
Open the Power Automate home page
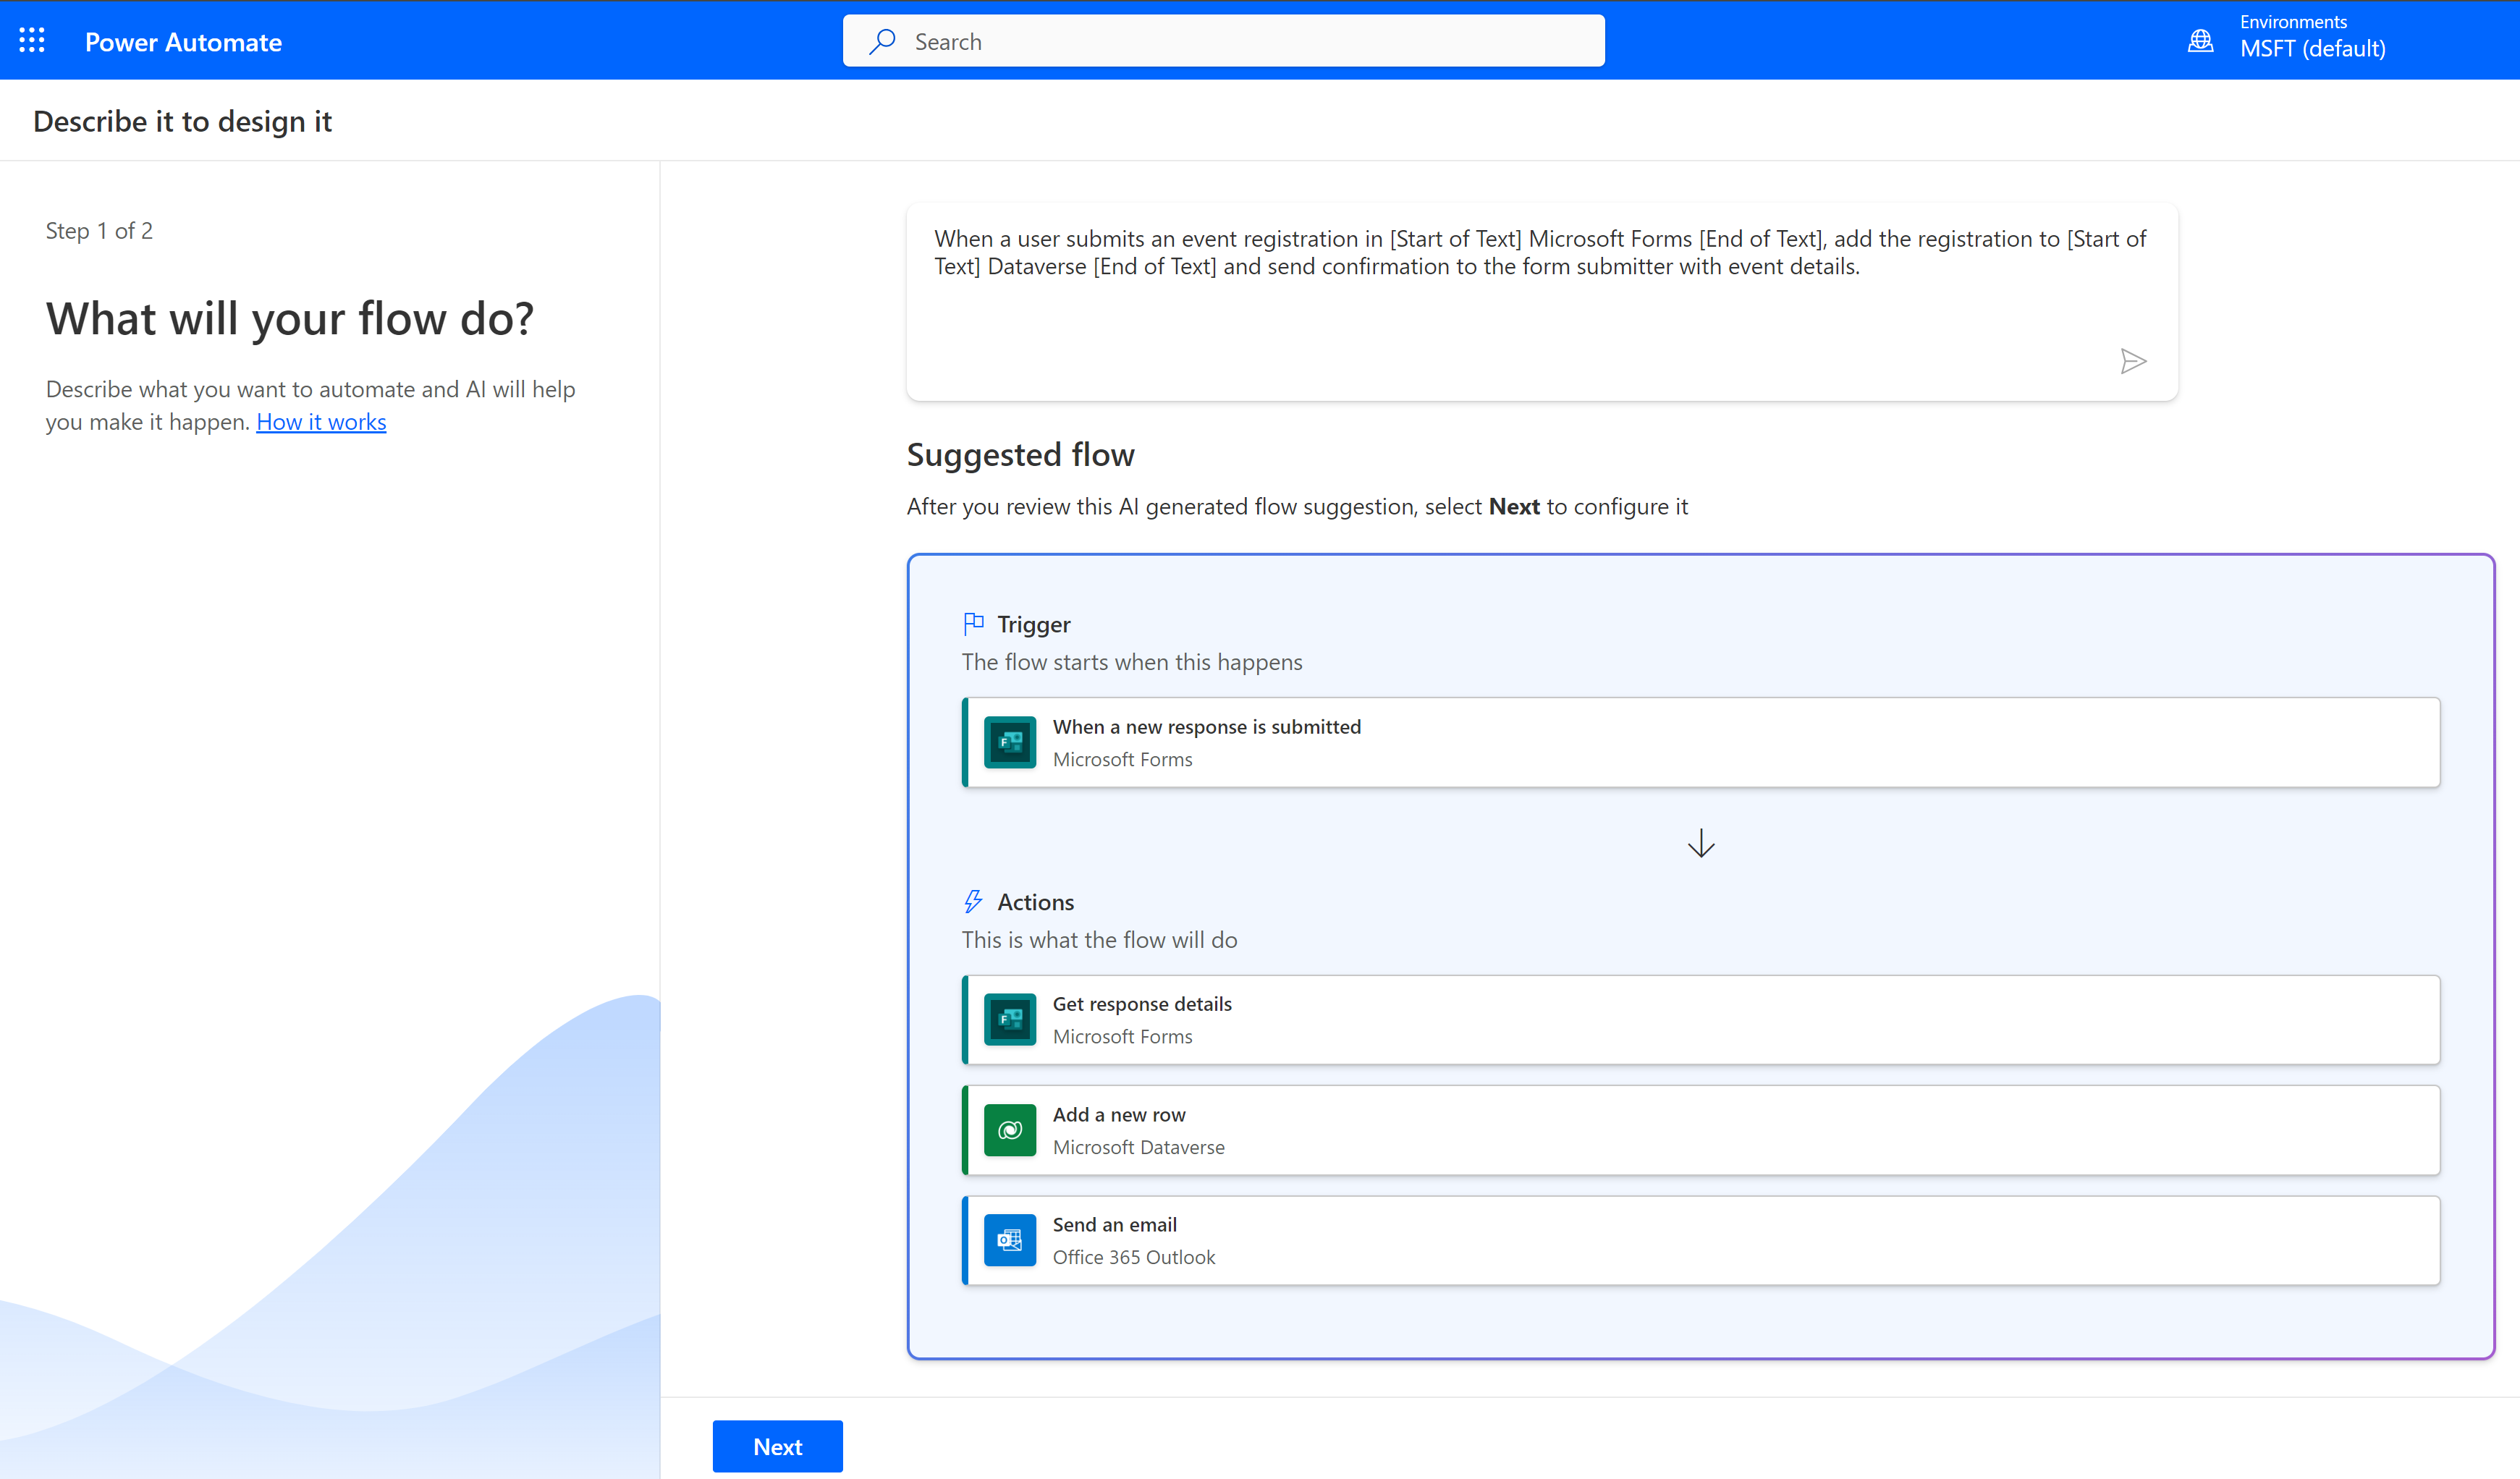pos(183,41)
